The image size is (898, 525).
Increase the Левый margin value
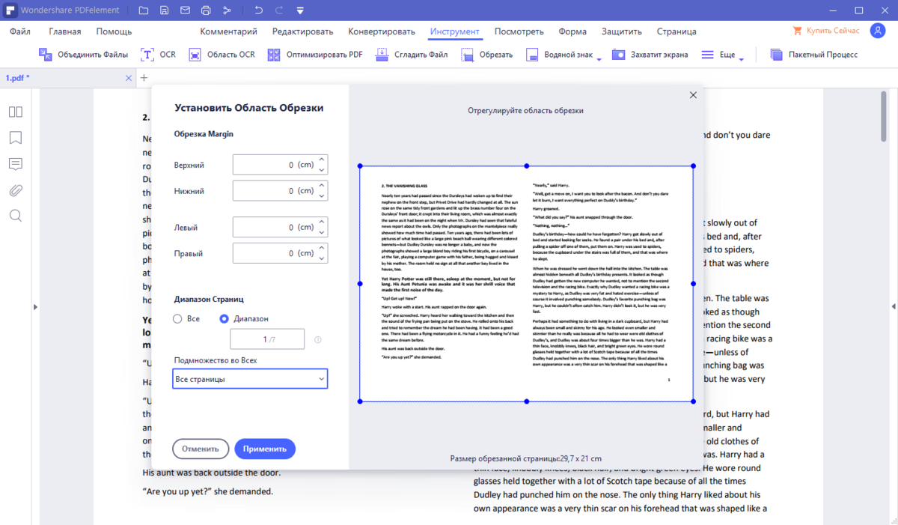click(322, 222)
